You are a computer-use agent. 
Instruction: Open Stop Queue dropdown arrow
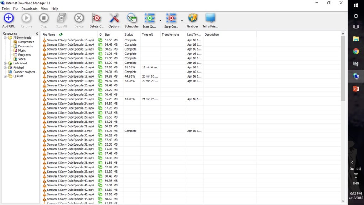pyautogui.click(x=182, y=21)
